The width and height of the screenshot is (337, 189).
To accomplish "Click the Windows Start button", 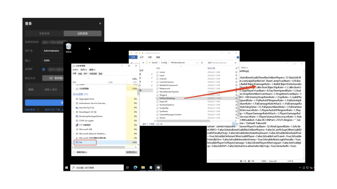I will tap(66, 168).
